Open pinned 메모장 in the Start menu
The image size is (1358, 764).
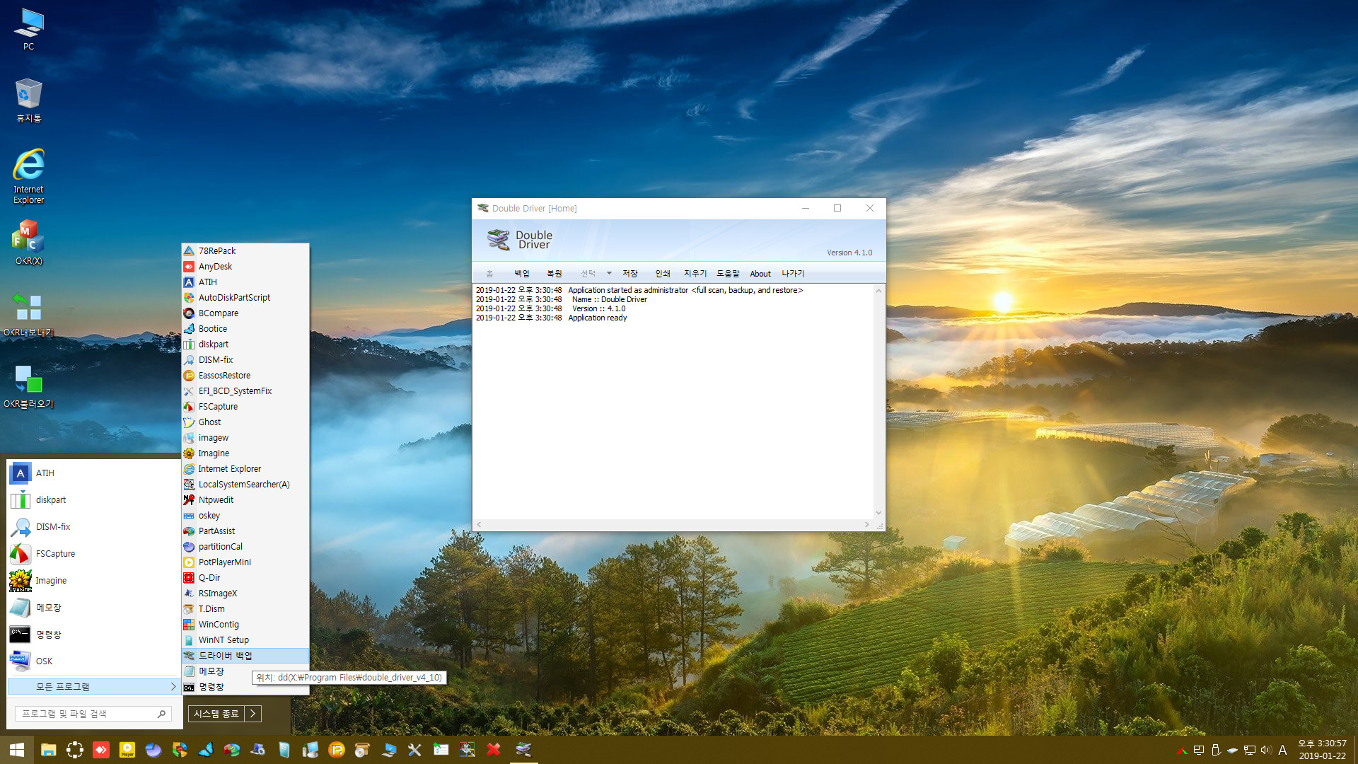[93, 608]
